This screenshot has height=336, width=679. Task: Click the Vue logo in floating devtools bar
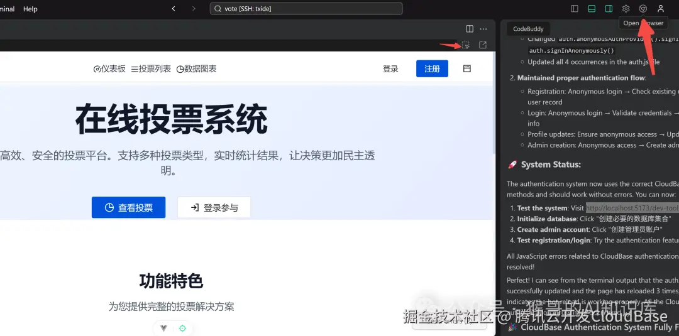coord(163,328)
